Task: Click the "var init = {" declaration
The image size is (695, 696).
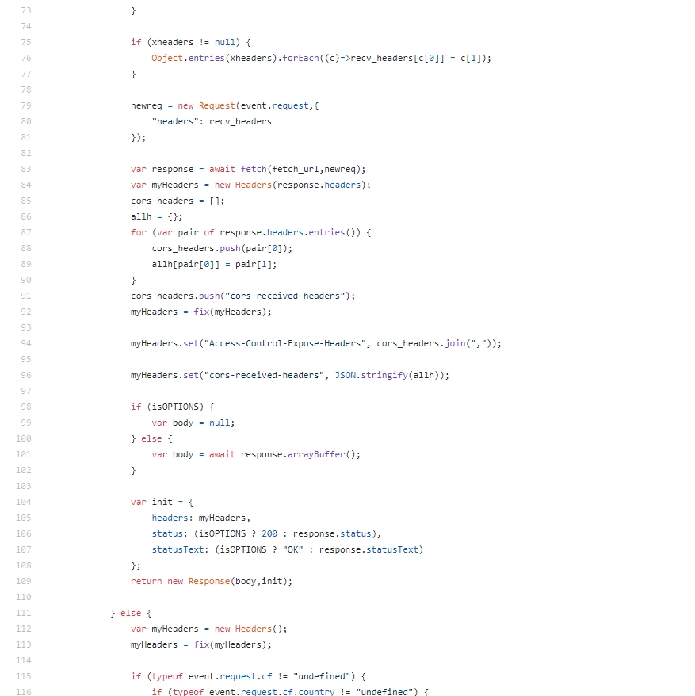Action: [x=162, y=502]
